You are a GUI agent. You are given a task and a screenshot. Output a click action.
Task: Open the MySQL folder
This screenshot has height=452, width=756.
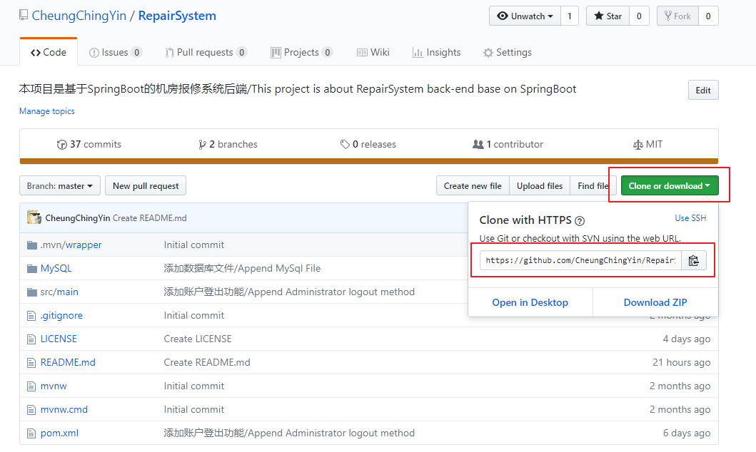(x=56, y=269)
